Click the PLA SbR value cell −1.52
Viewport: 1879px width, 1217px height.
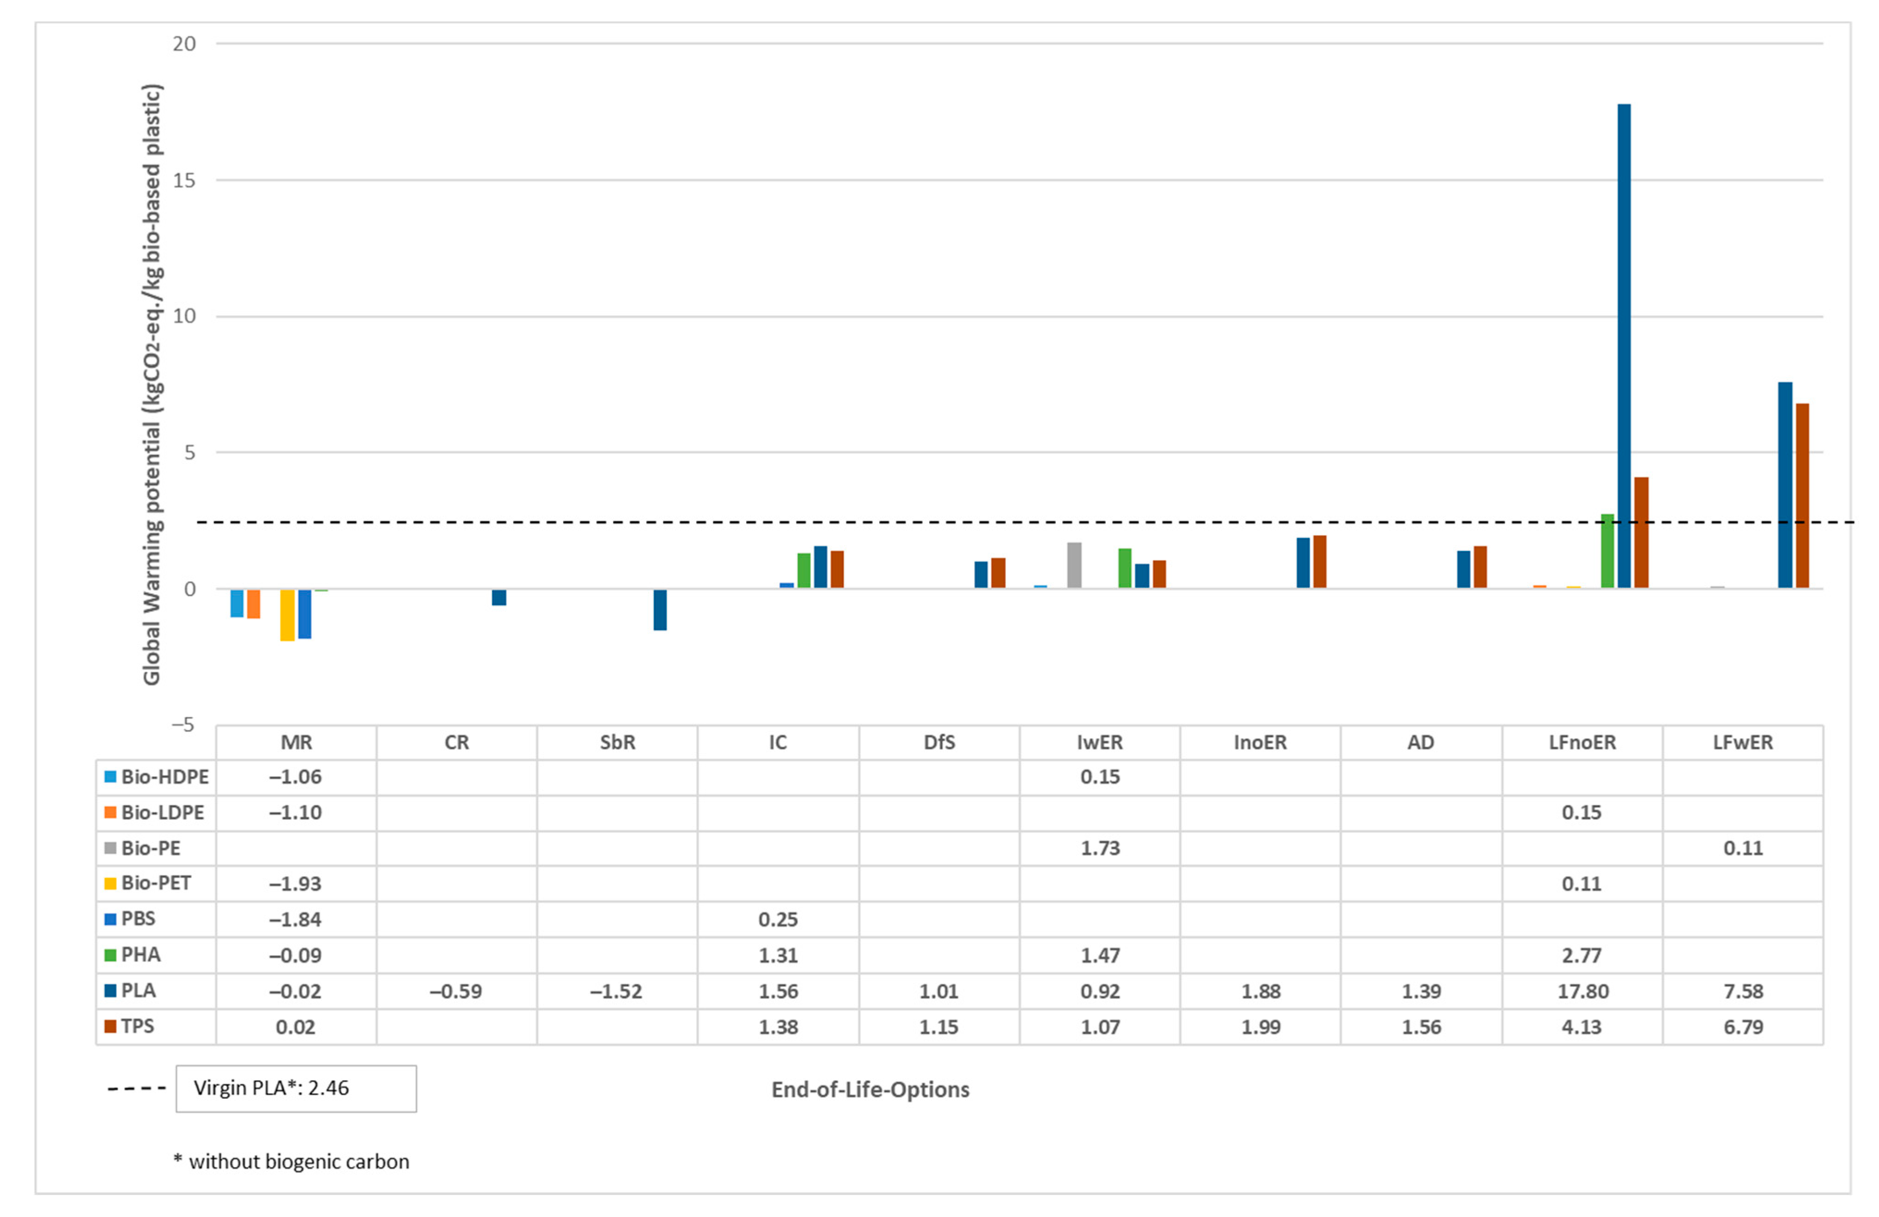pos(617,991)
